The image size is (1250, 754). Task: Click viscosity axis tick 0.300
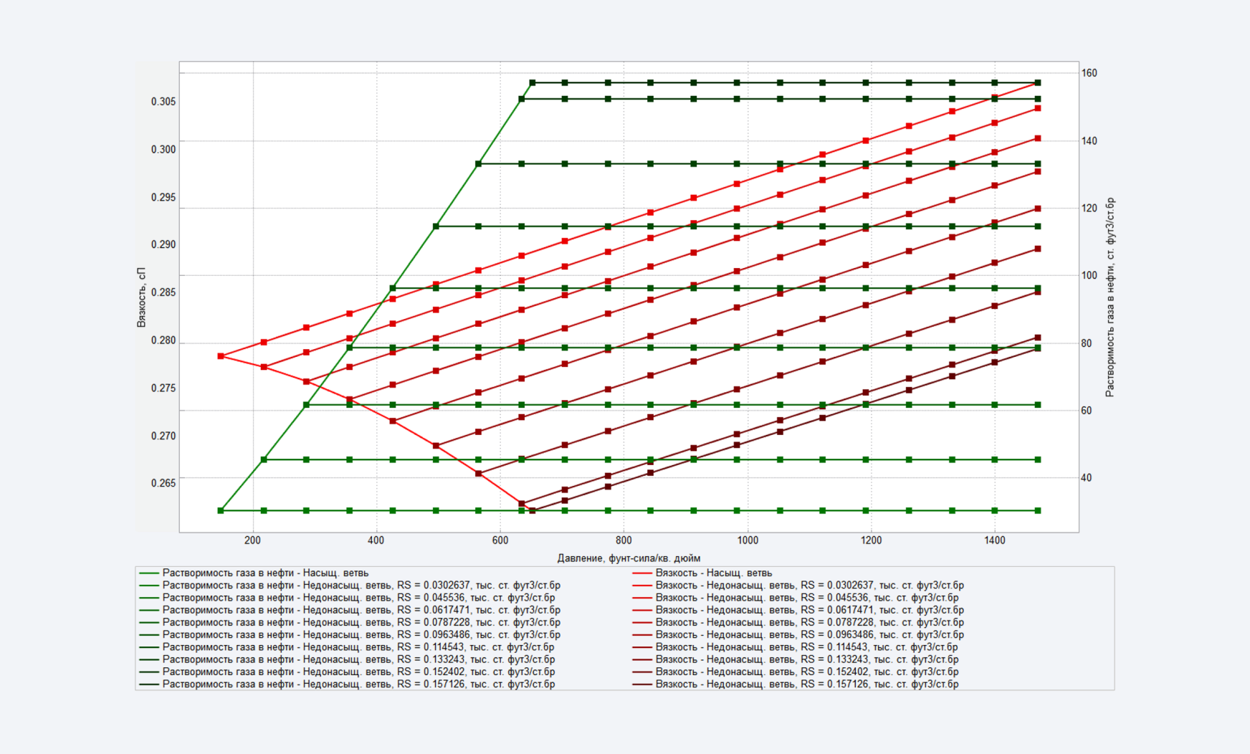[x=163, y=149]
